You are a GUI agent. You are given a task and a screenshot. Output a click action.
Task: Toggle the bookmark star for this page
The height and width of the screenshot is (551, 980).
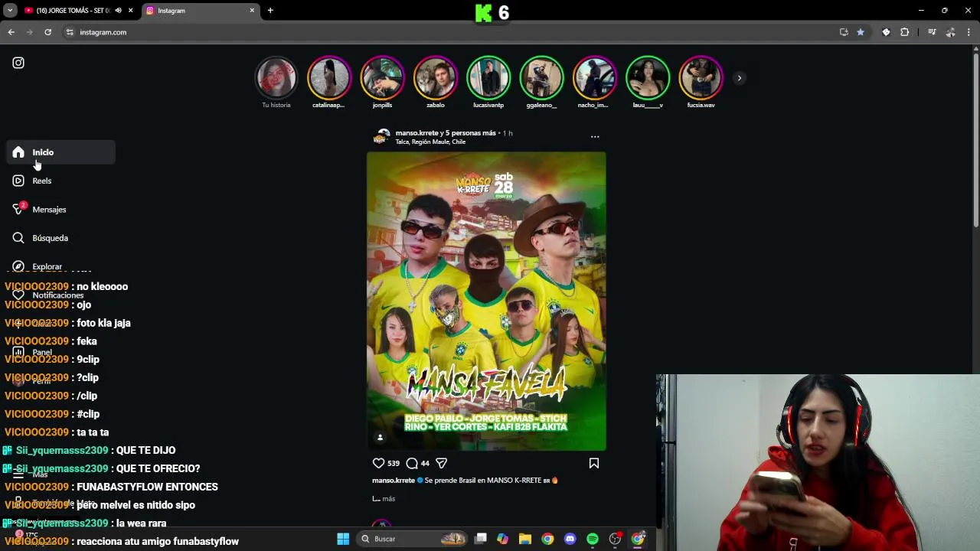pyautogui.click(x=861, y=32)
